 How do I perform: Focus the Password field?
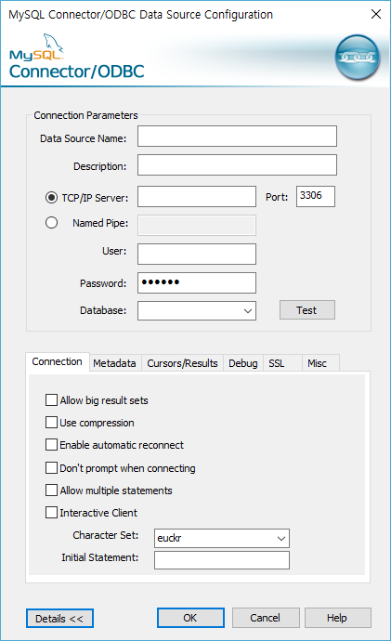pos(197,283)
